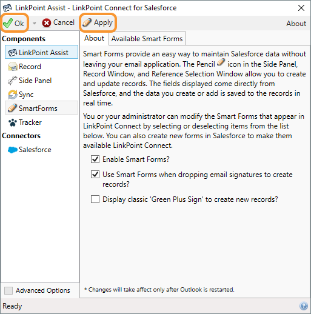This screenshot has height=314, width=311.
Task: Select the SmartForms pencil icon in the sidebar
Action: click(13, 108)
